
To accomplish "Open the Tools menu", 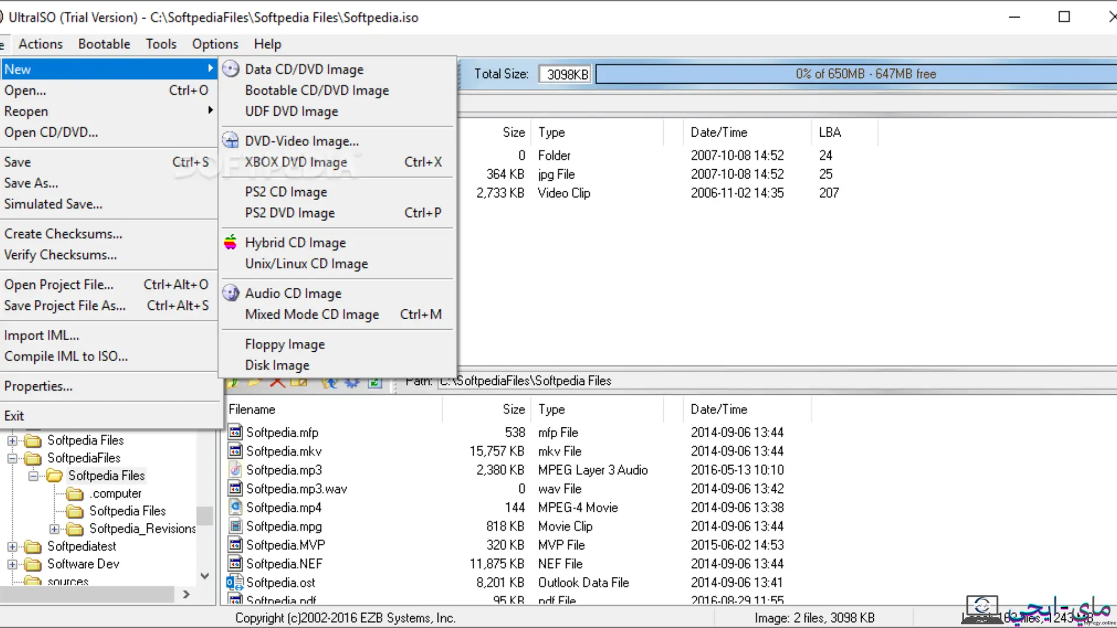I will [x=161, y=44].
